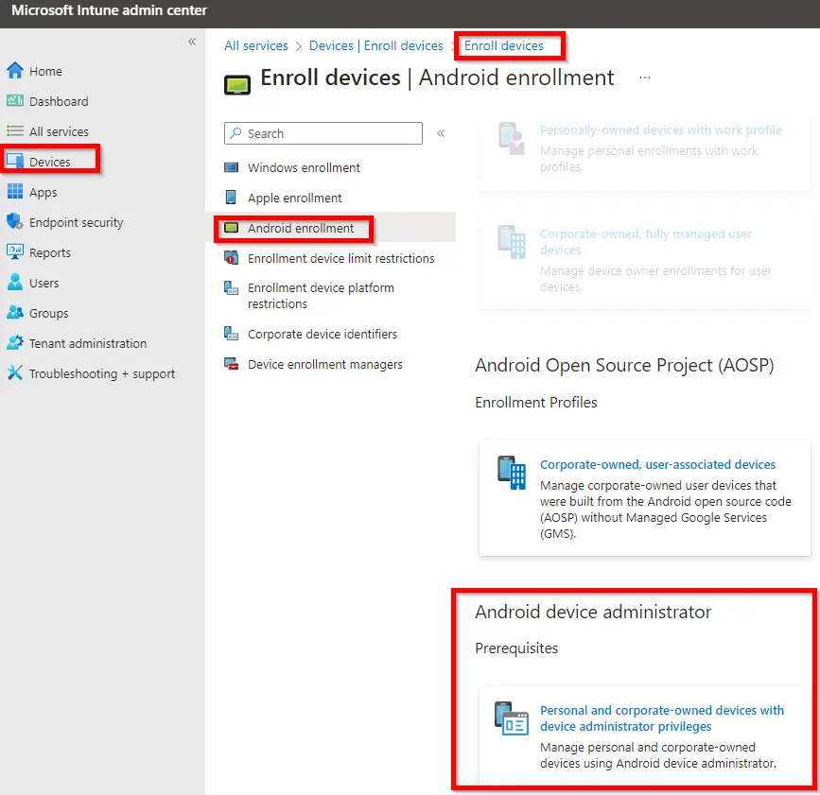Collapse the Enroll devices menu pane

(x=441, y=133)
